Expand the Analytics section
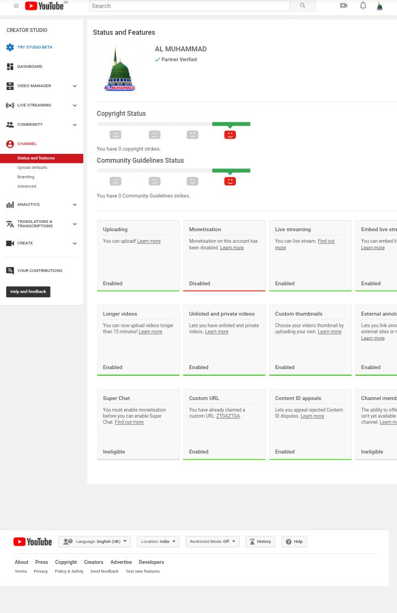This screenshot has width=397, height=613. (74, 205)
